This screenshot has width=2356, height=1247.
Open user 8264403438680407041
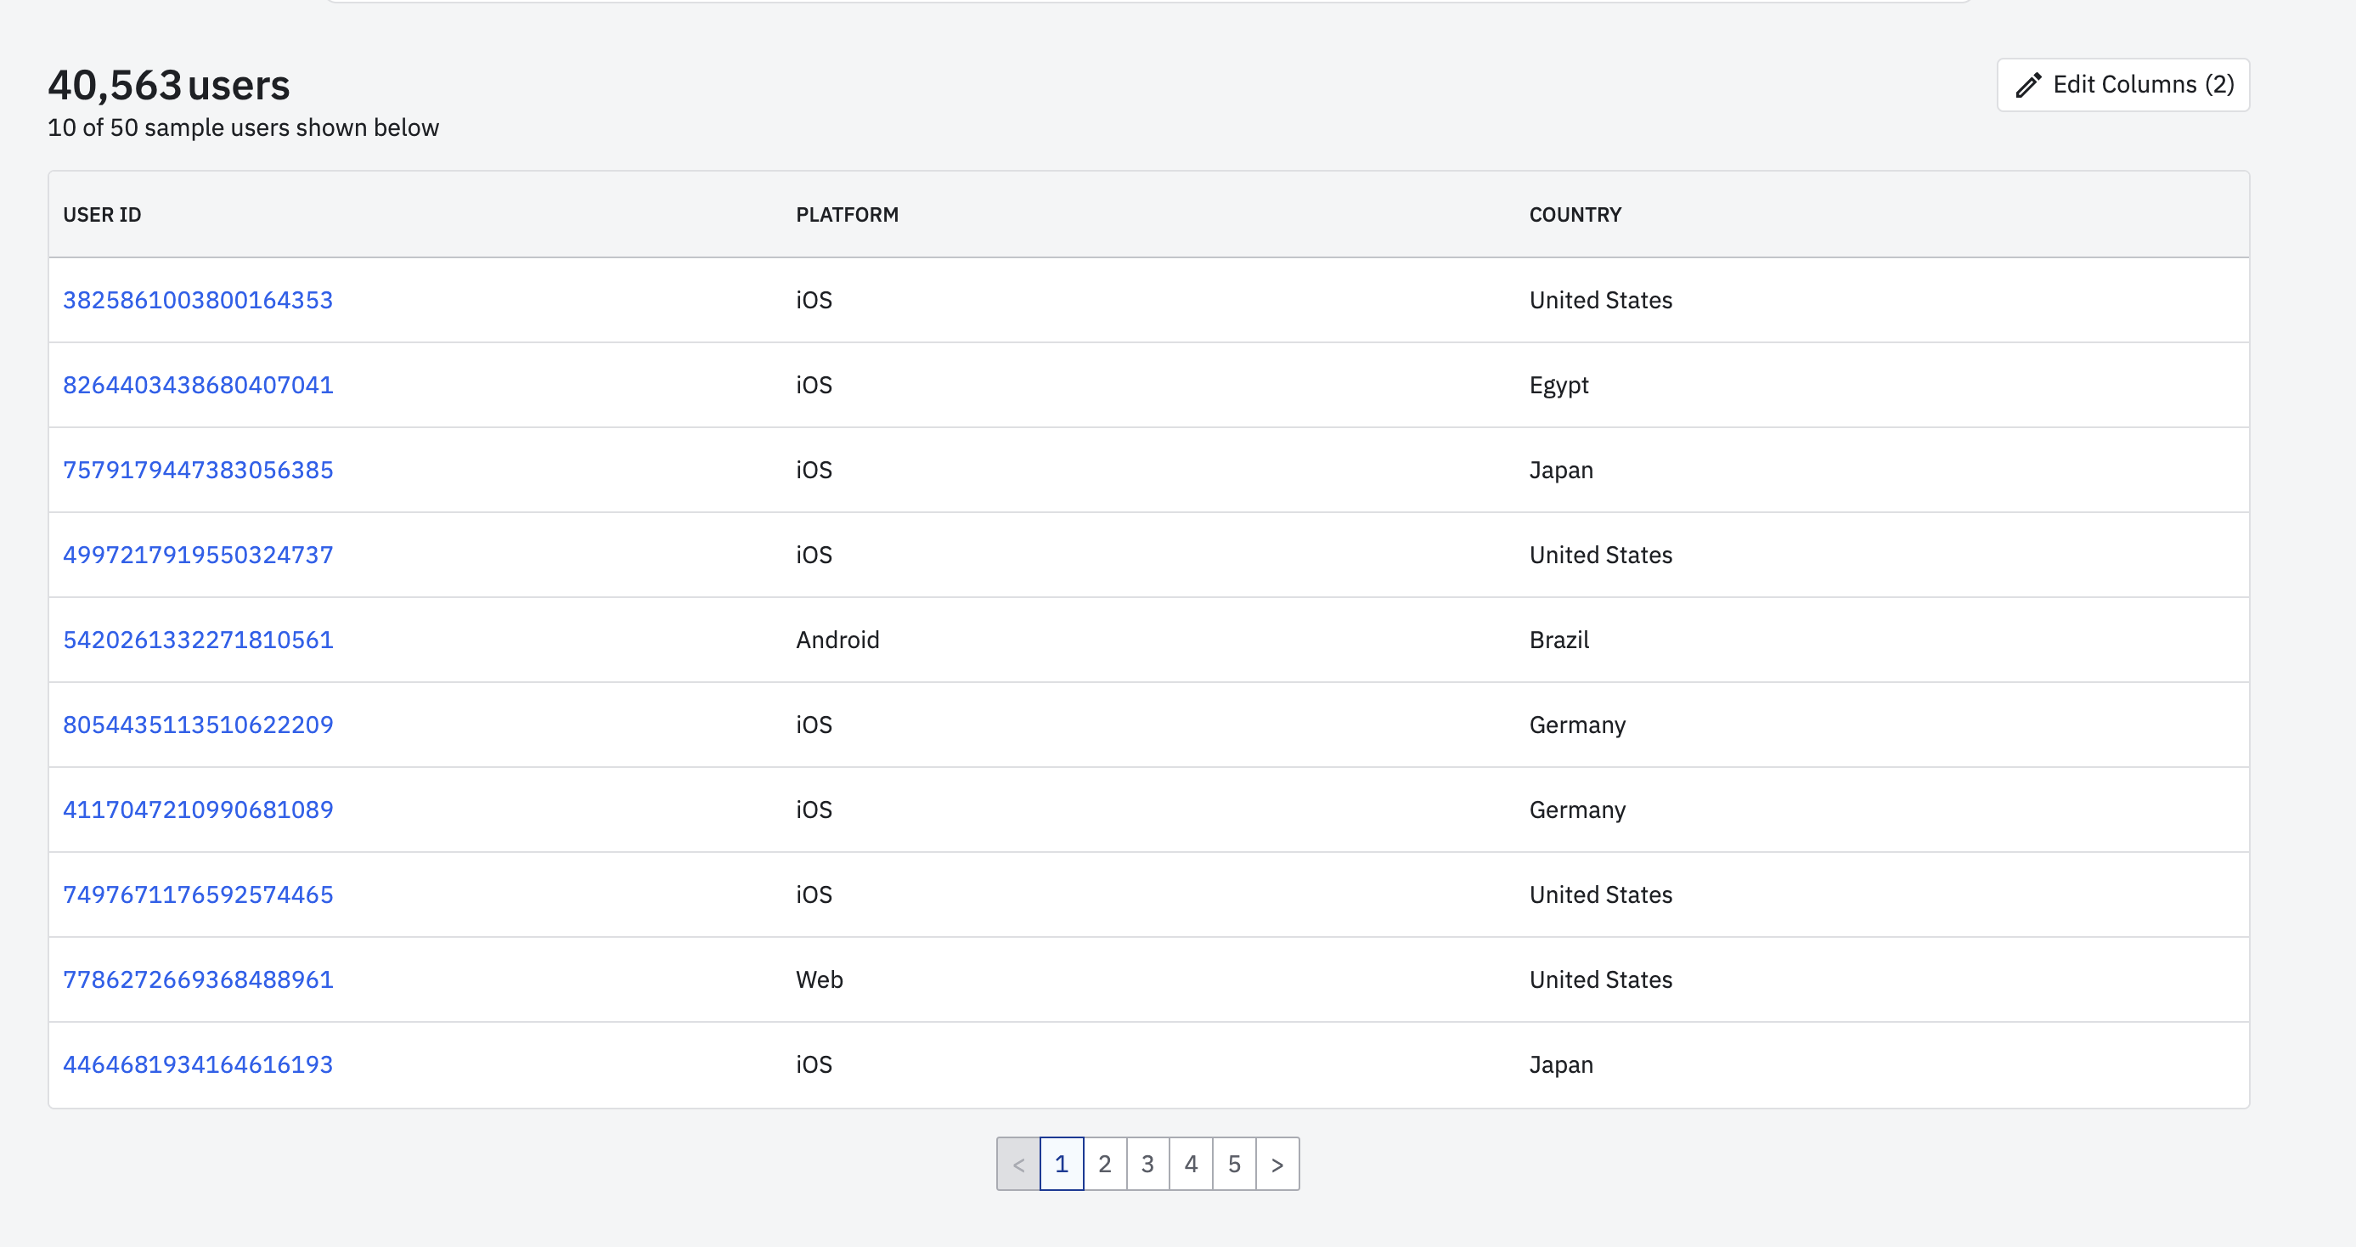pos(198,385)
